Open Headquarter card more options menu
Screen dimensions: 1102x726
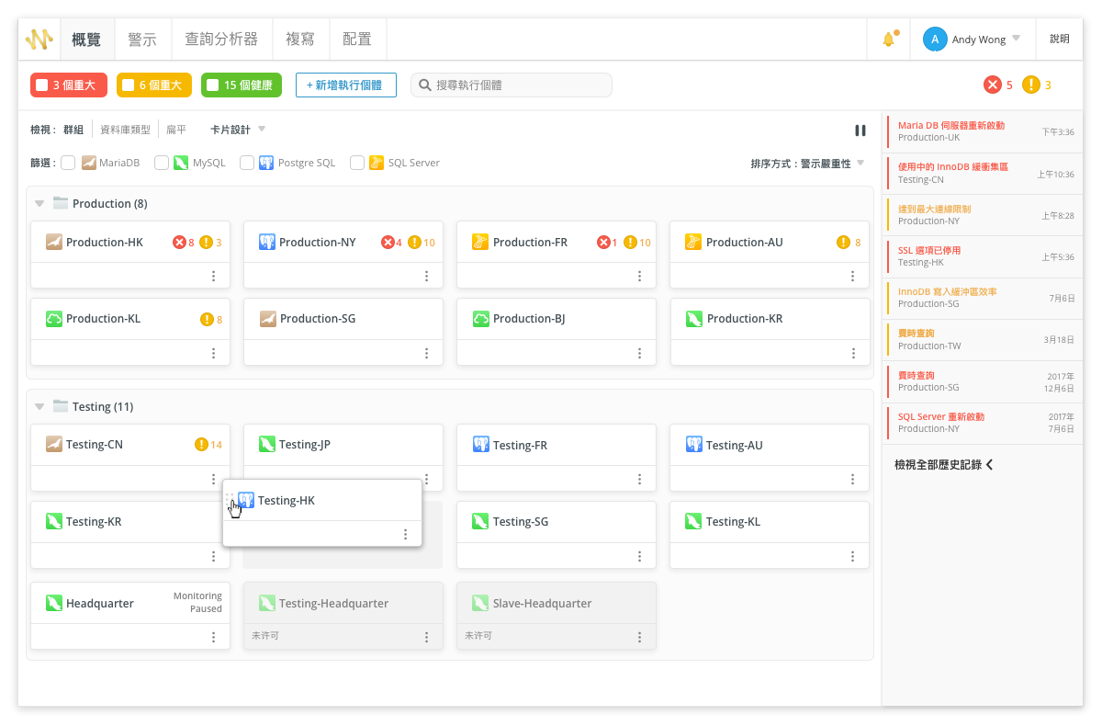tap(213, 637)
